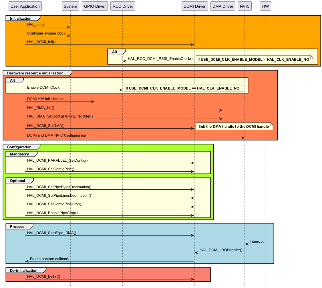
Task: Click the HAL_RCC_DCMI_PSSI_EnableClock() message
Action: [x=160, y=59]
